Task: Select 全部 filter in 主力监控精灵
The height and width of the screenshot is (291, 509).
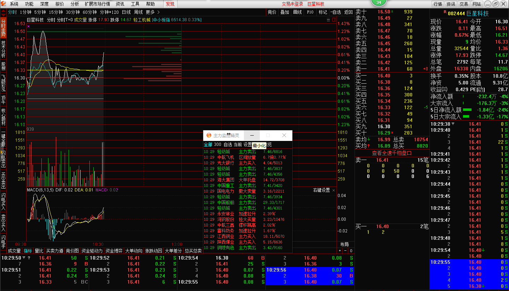Action: [x=208, y=144]
